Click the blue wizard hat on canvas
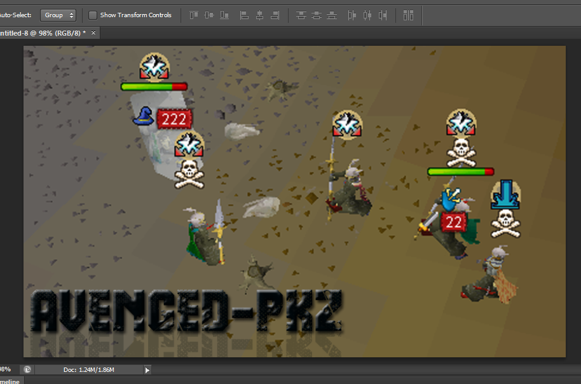Image resolution: width=581 pixels, height=384 pixels. (144, 116)
